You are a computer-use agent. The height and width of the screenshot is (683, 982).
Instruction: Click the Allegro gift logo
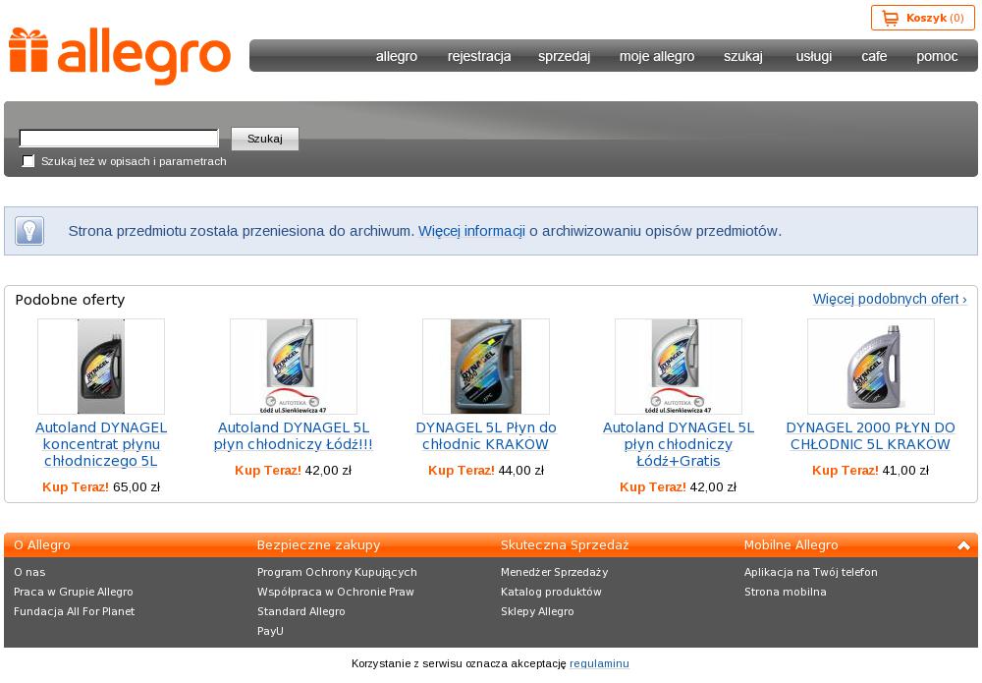pos(120,55)
